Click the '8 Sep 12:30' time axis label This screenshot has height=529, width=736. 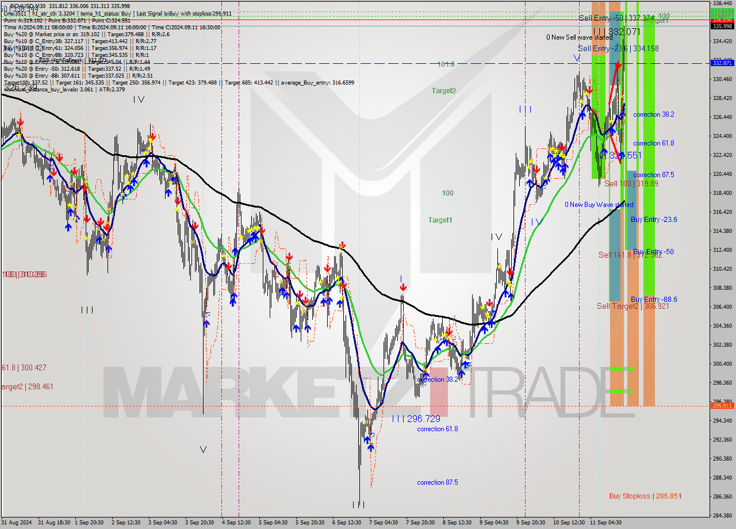458,523
